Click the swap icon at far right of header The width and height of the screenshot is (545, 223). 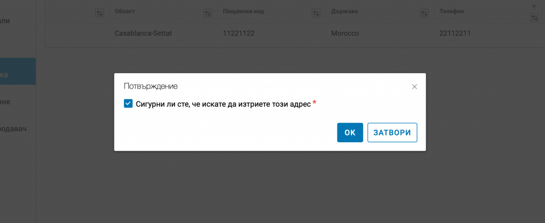pyautogui.click(x=534, y=18)
